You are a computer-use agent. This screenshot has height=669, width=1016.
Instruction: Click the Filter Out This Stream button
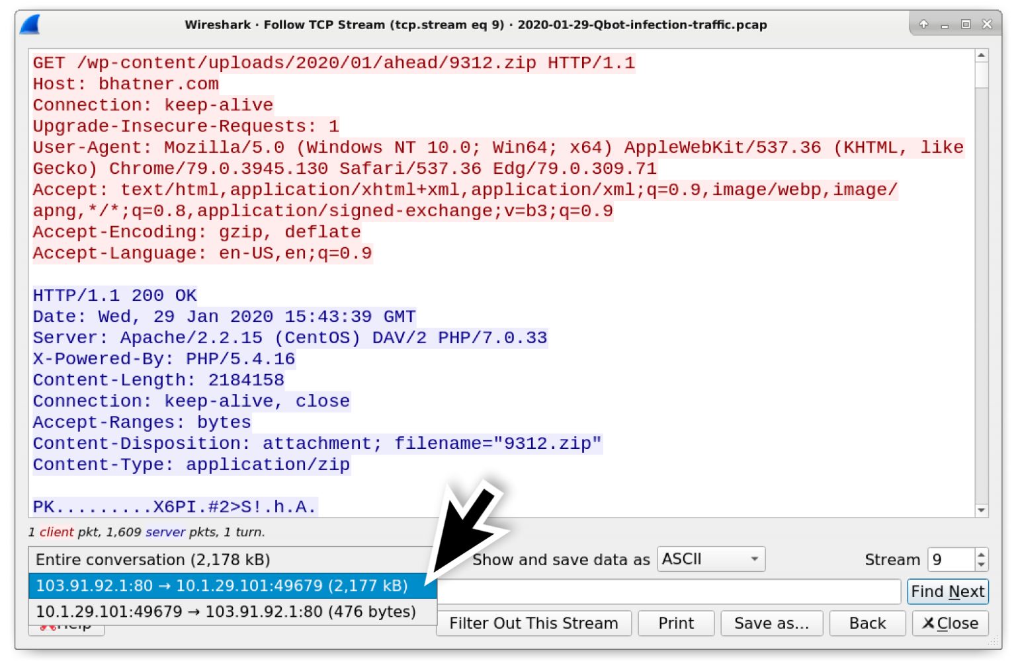533,623
